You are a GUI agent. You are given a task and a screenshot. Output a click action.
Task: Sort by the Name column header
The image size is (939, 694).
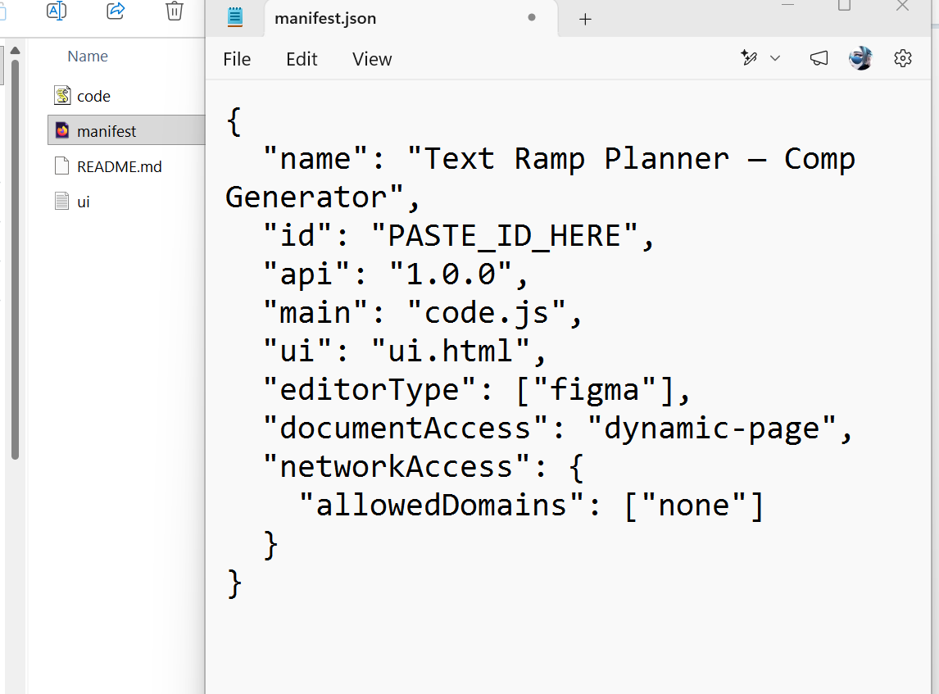[88, 57]
